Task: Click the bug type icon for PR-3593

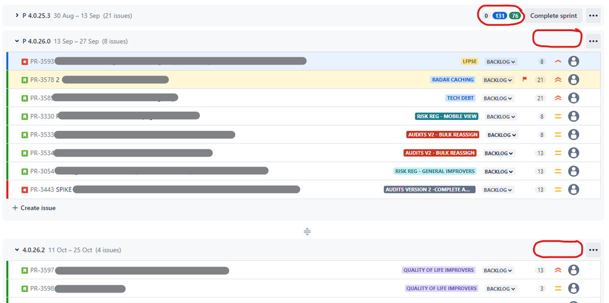Action: pos(25,61)
